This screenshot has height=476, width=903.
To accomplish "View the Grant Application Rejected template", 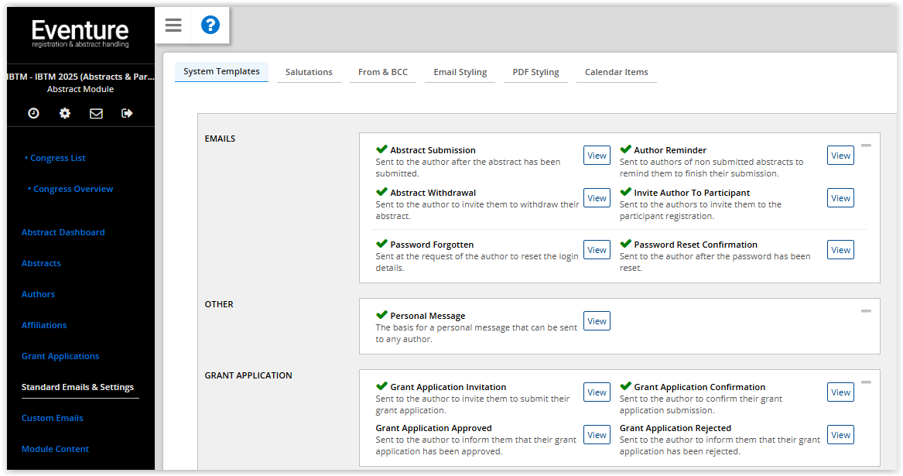I will coord(840,434).
